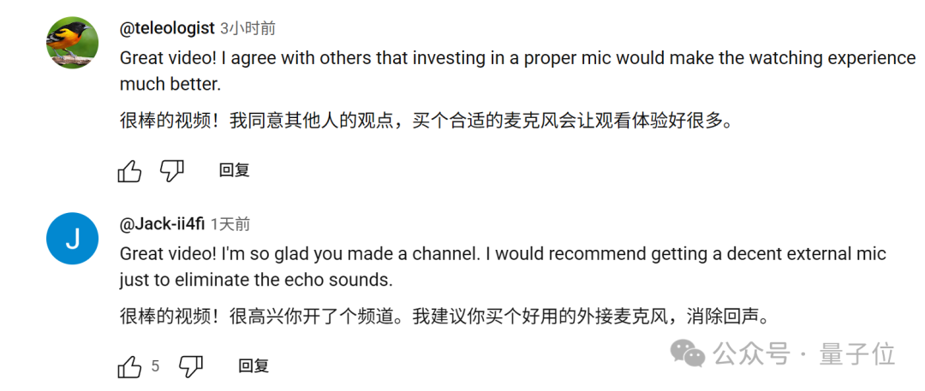This screenshot has width=925, height=391.
Task: Click the 公众号 watermark text
Action: pos(750,354)
